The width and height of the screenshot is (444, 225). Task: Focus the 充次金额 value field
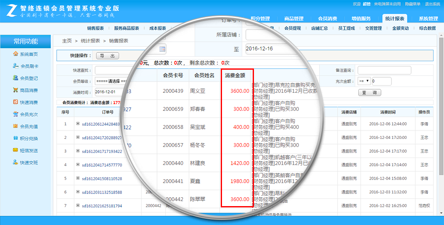click(x=382, y=81)
